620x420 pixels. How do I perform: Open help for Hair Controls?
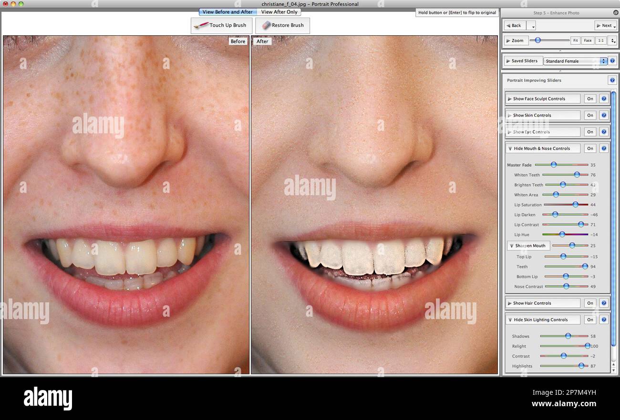pos(604,303)
